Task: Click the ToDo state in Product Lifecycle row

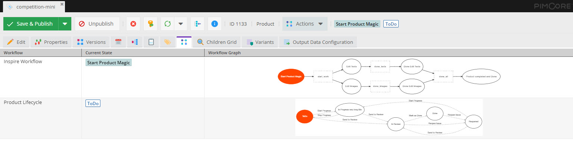Action: click(x=93, y=103)
